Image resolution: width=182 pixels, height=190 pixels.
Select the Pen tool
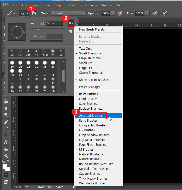pos(6,122)
